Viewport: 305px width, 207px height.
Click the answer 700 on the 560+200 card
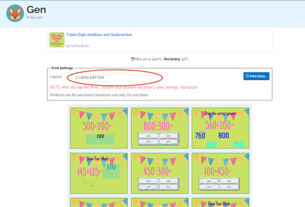[238, 144]
